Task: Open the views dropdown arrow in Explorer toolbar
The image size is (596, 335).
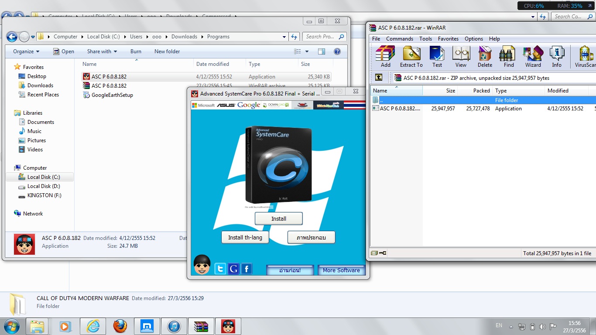Action: 307,51
